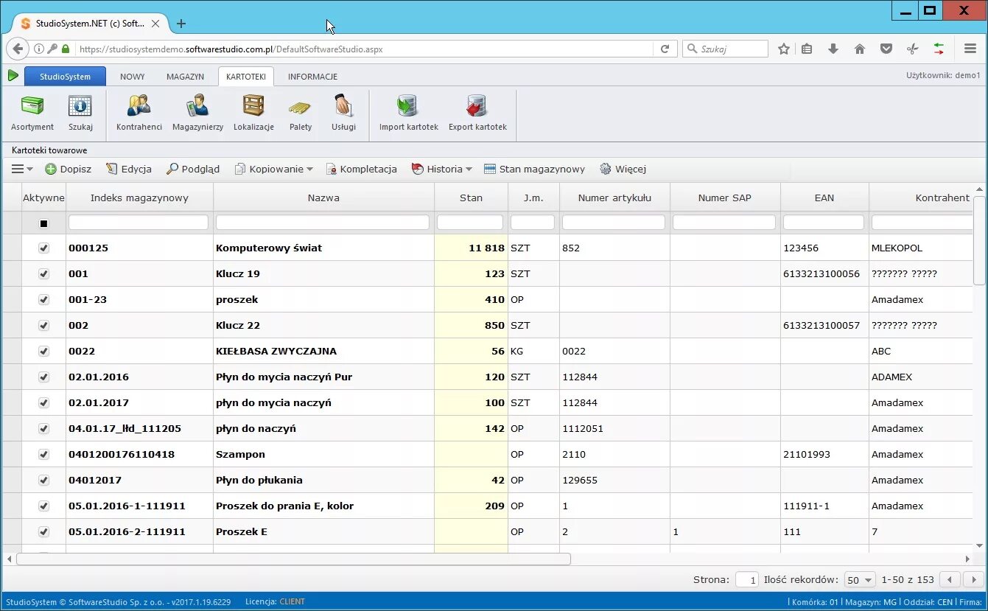Go to previous page of records
The height and width of the screenshot is (611, 988).
click(x=951, y=580)
